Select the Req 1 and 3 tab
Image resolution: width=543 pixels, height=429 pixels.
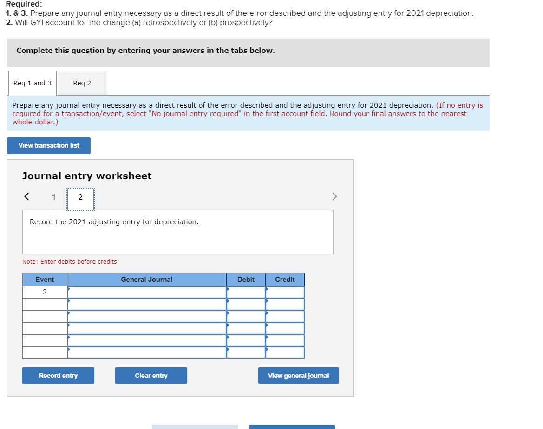(32, 83)
